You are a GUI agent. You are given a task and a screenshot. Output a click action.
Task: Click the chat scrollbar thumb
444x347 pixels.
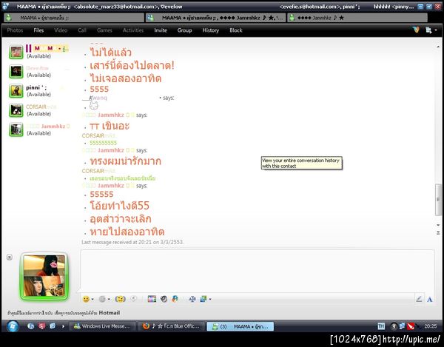[438, 200]
